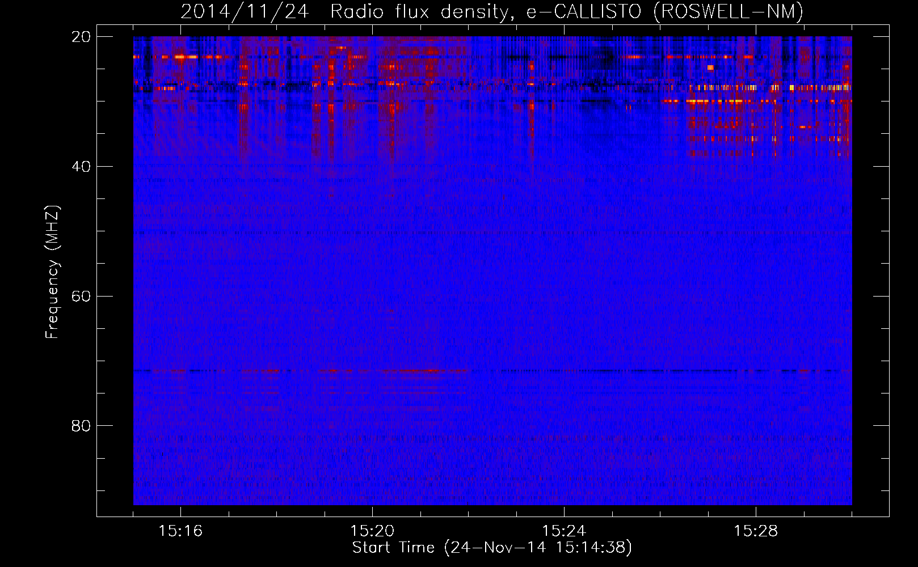Image resolution: width=918 pixels, height=567 pixels.
Task: Click the plot title 'Radio flux density, e-CALLISTO (ROSWELL-NM)'
Action: 567,11
